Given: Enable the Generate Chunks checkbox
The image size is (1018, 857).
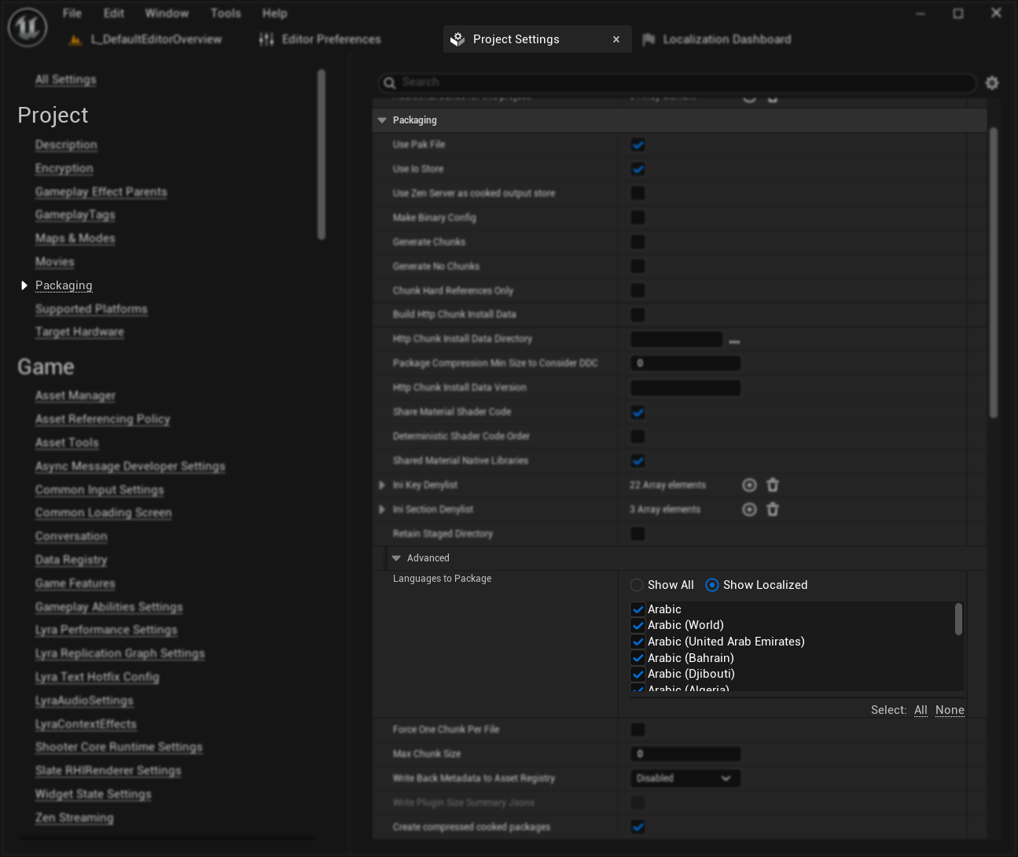Looking at the screenshot, I should (638, 241).
